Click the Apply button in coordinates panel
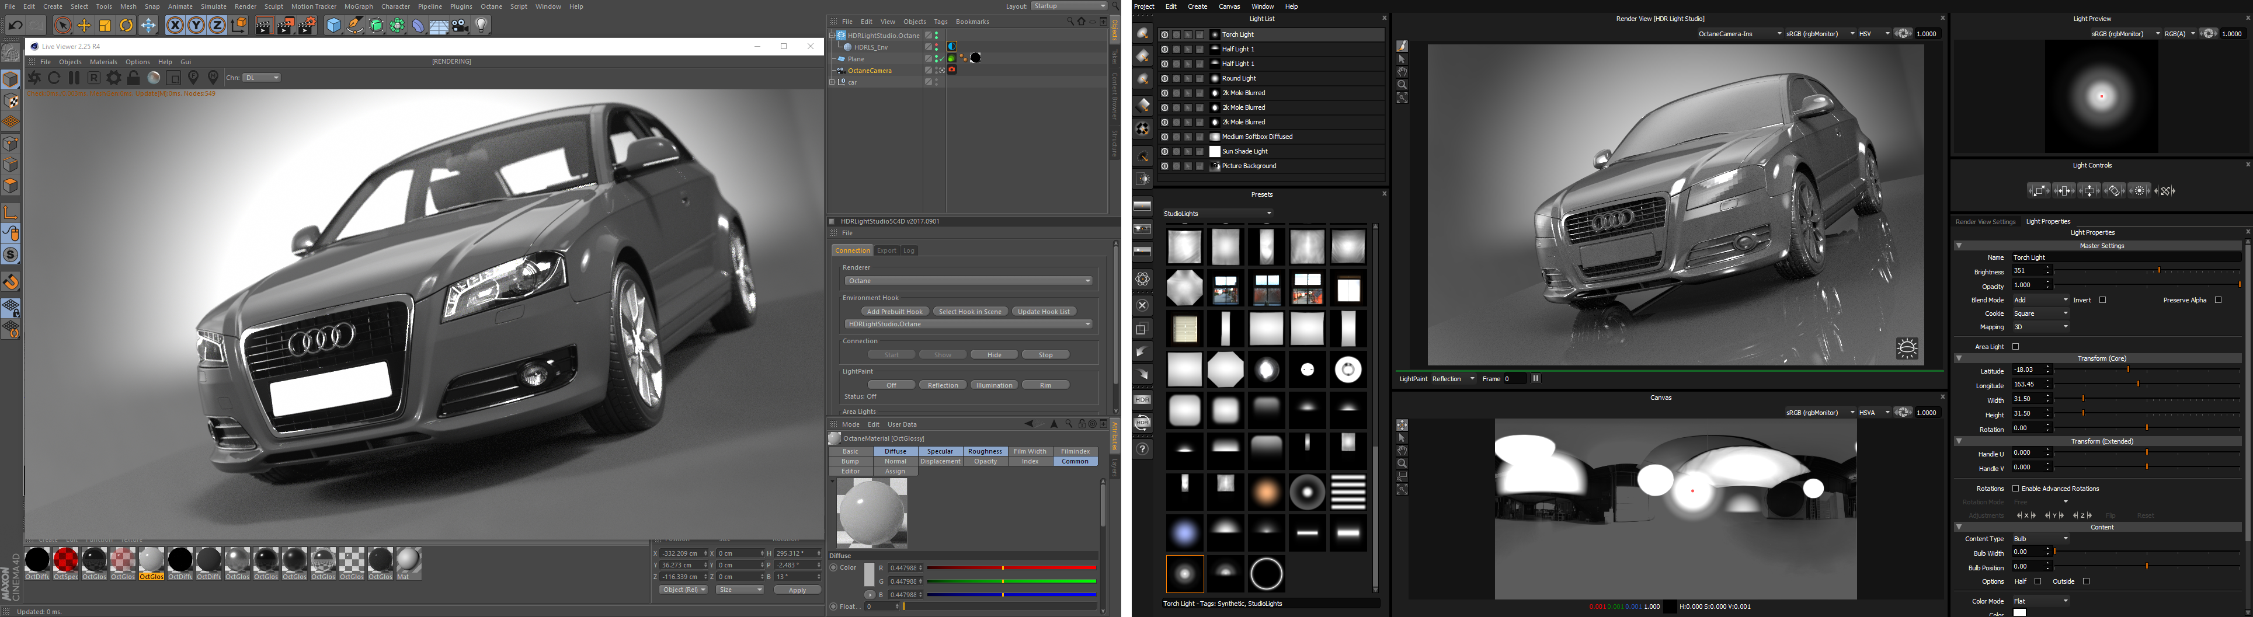The height and width of the screenshot is (617, 2253). (797, 590)
